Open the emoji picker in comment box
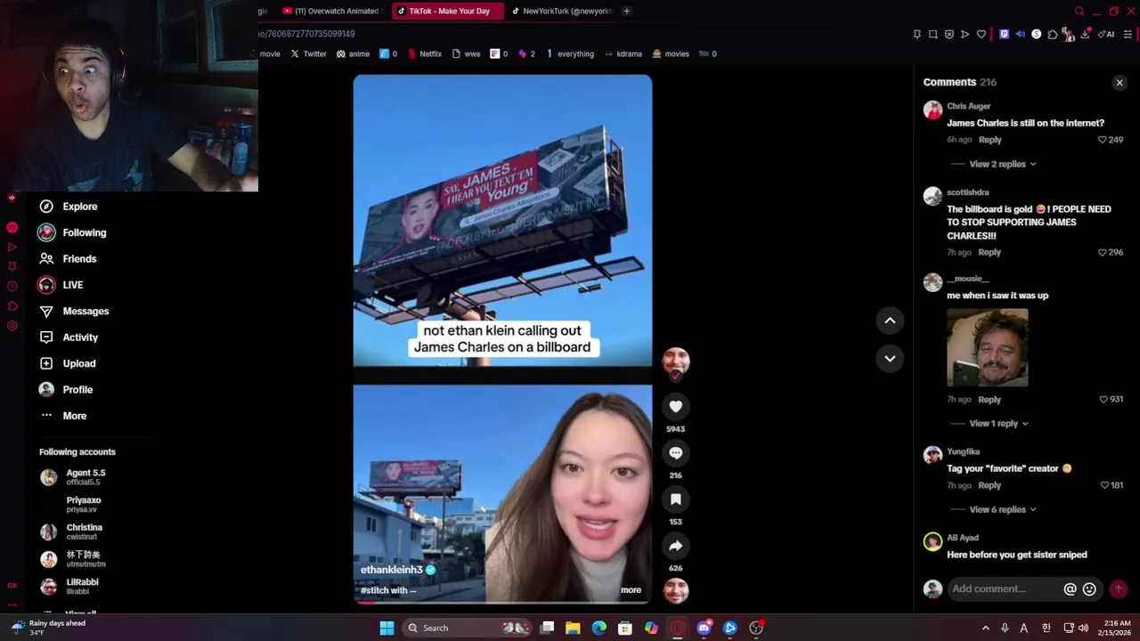 point(1089,589)
